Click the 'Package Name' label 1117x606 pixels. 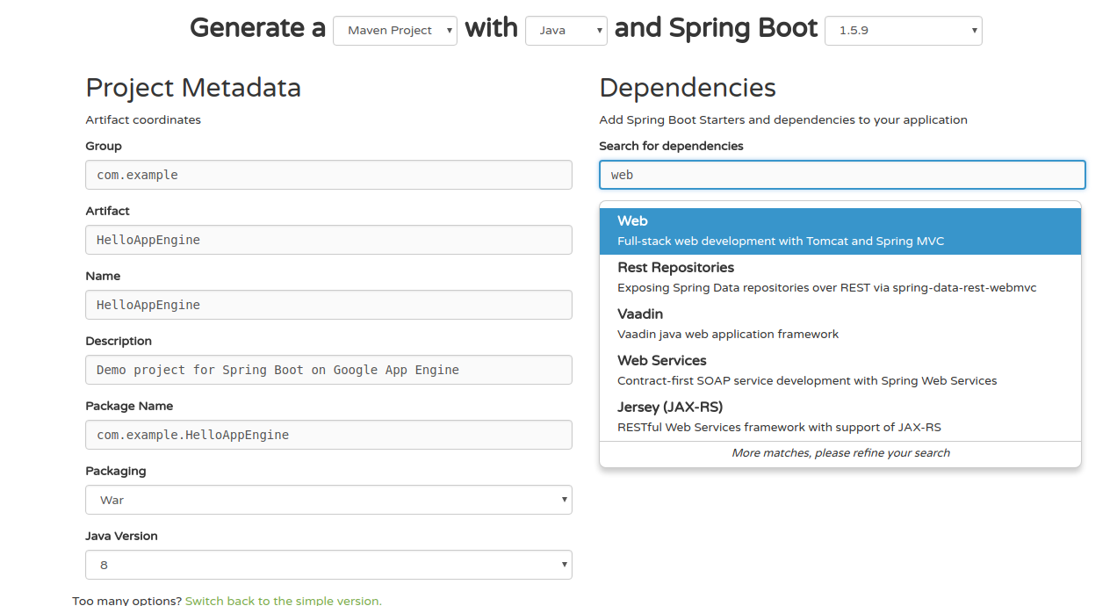coord(129,406)
